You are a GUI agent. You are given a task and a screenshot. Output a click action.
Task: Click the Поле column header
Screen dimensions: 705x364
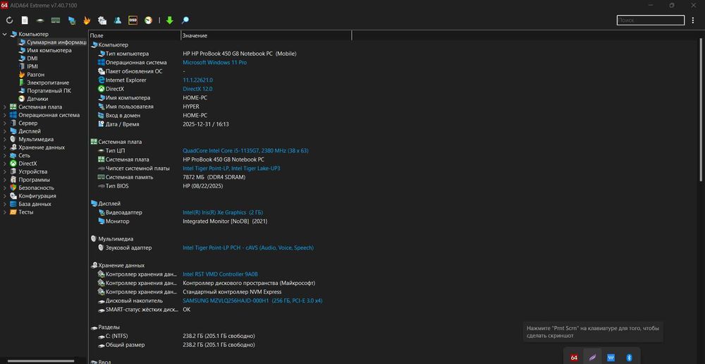click(x=97, y=35)
